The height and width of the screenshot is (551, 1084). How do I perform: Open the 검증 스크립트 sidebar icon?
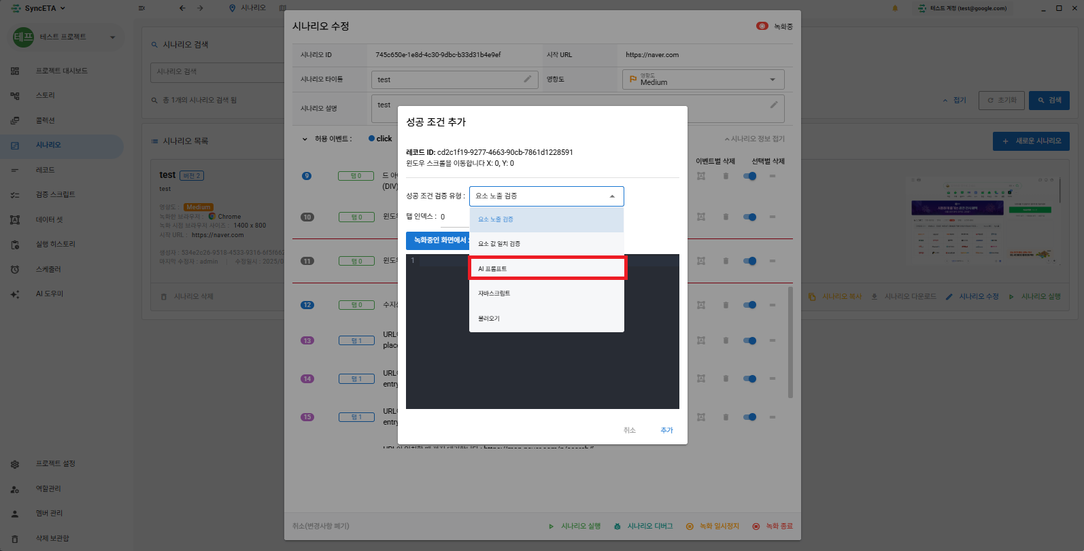point(15,195)
